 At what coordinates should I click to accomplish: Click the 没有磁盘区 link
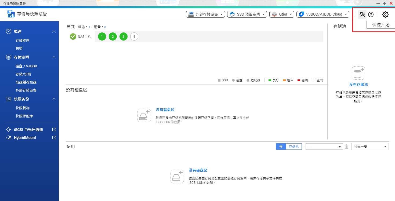coord(165,109)
